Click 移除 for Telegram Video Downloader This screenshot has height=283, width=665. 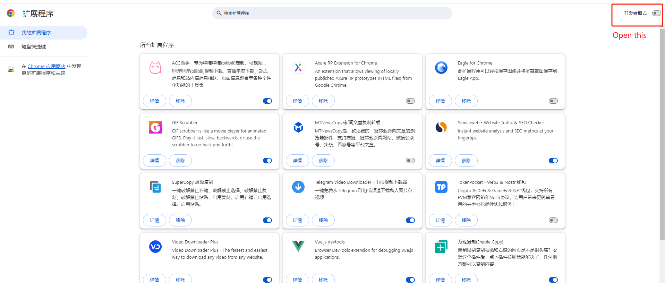[x=323, y=220]
